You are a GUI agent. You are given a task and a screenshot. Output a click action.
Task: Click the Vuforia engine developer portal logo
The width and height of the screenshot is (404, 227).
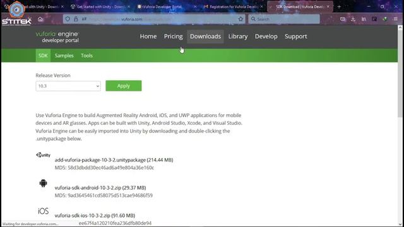point(57,37)
